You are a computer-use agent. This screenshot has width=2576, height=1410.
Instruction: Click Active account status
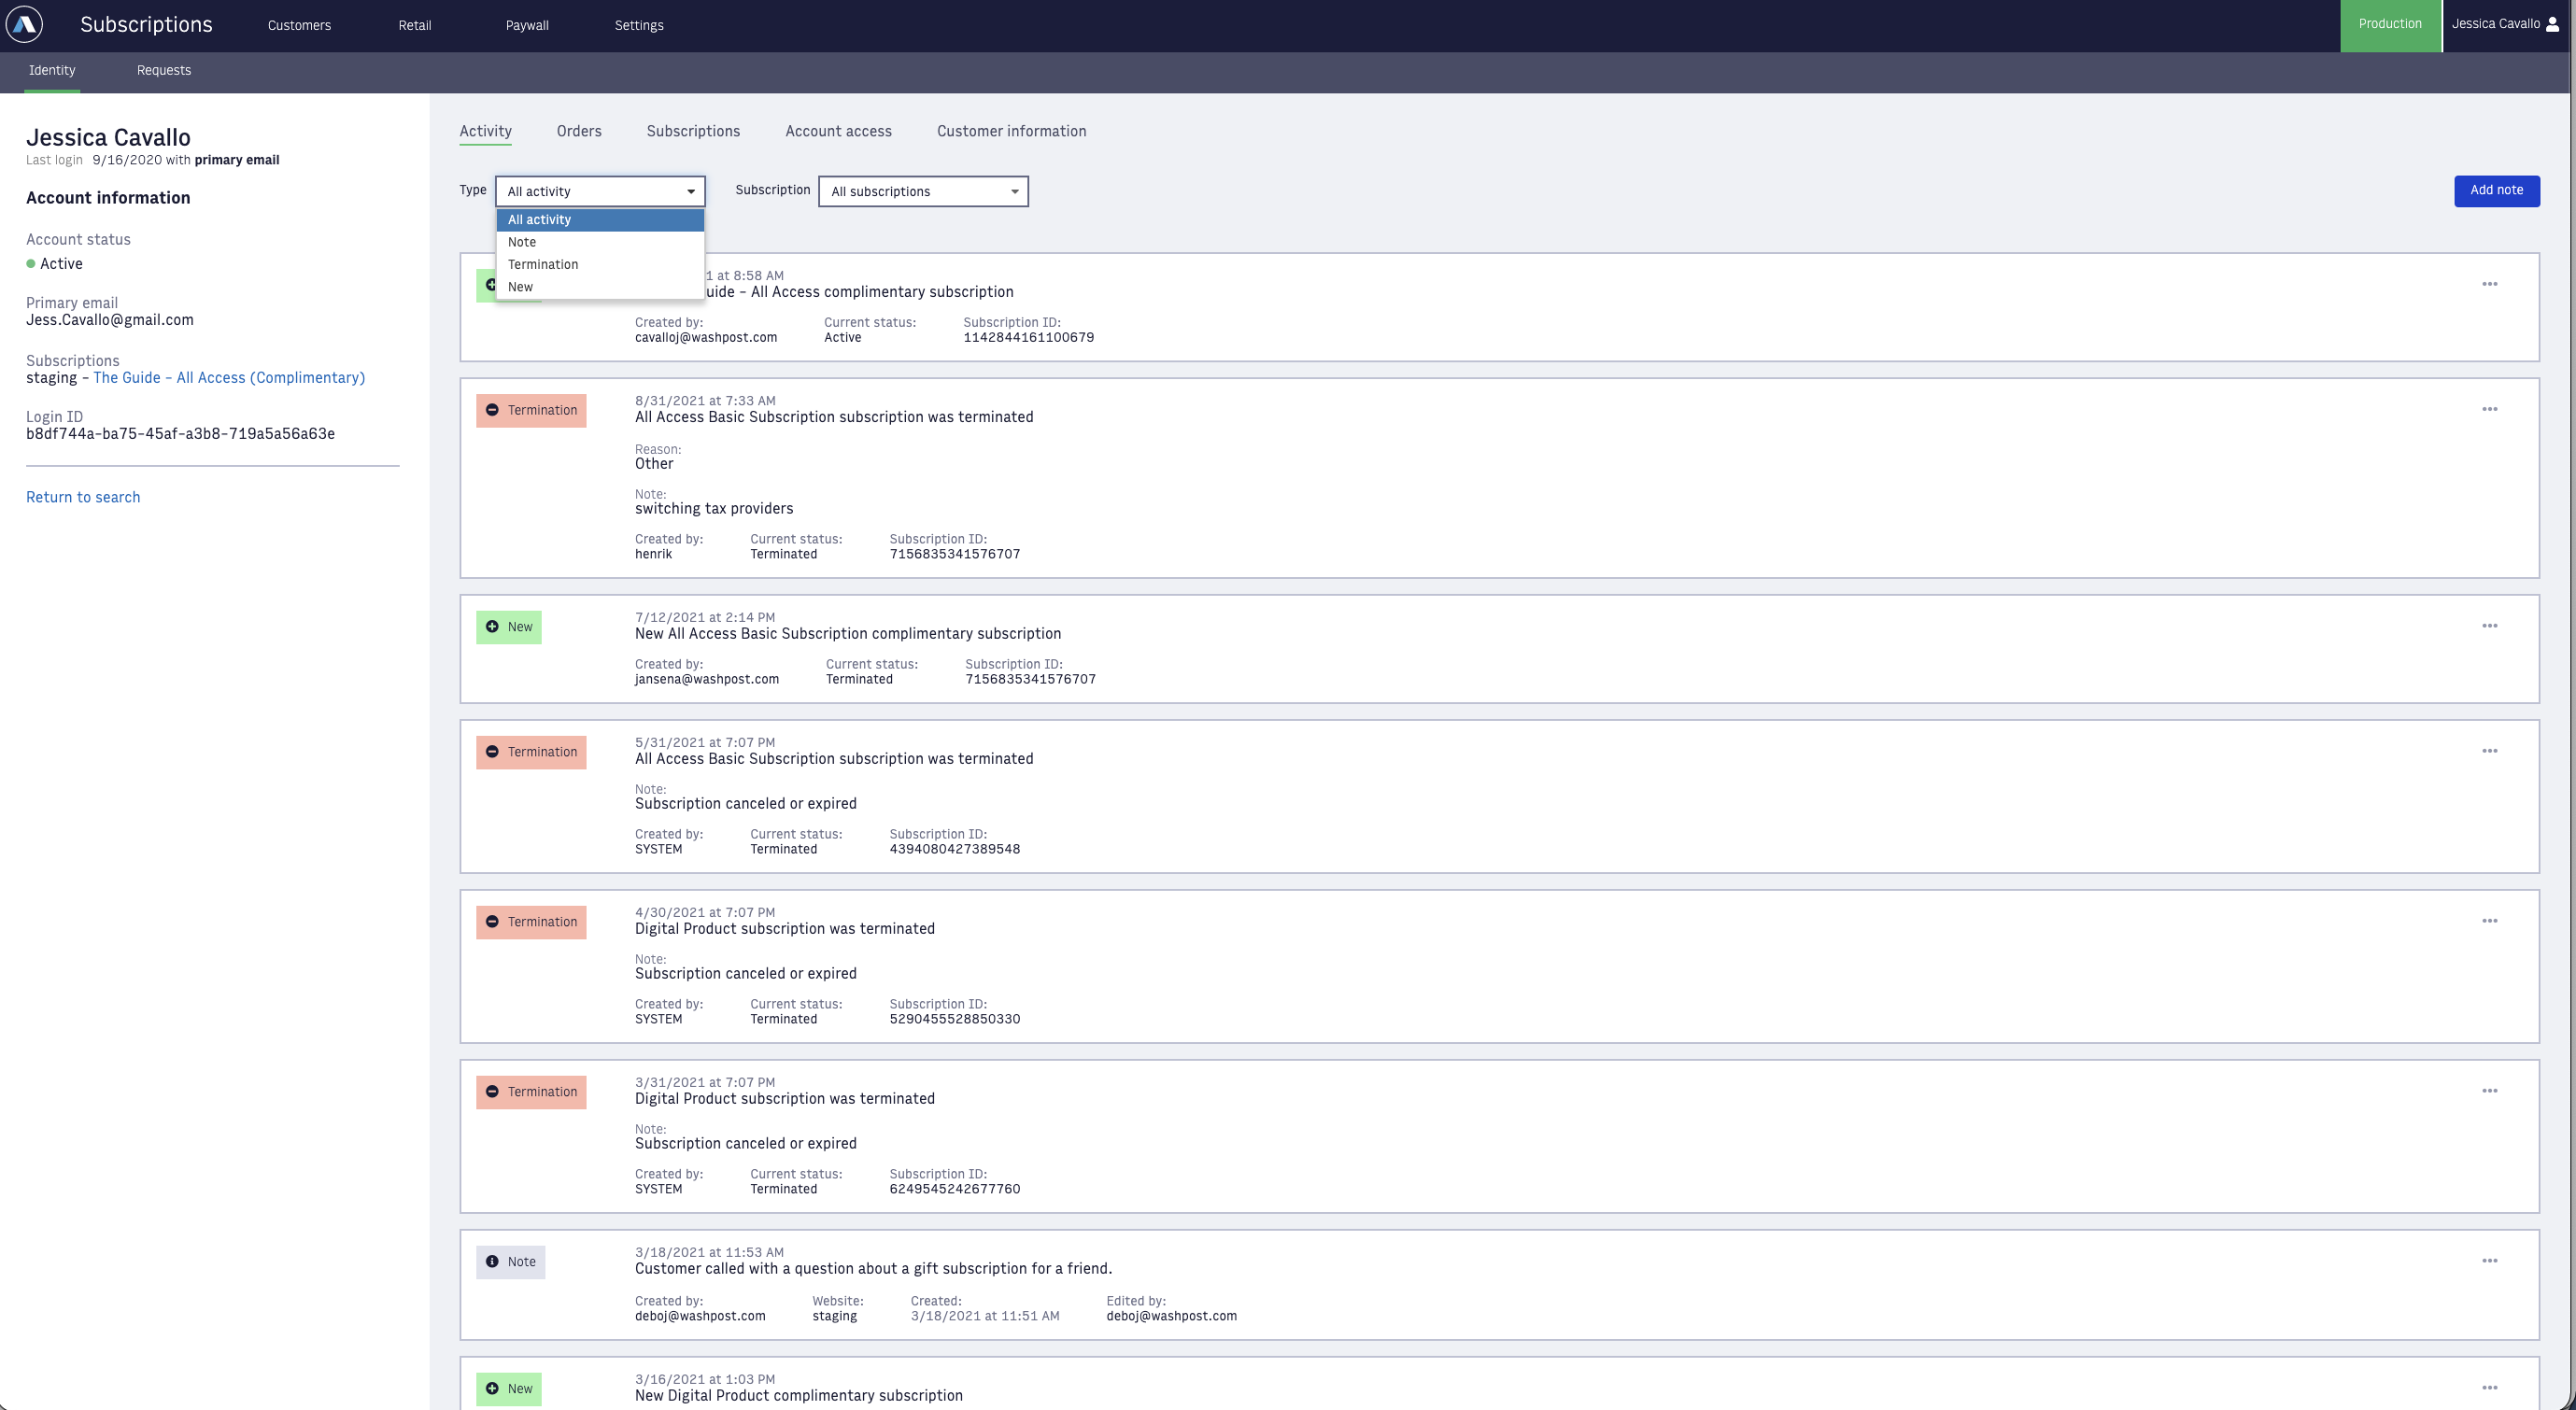pos(55,264)
